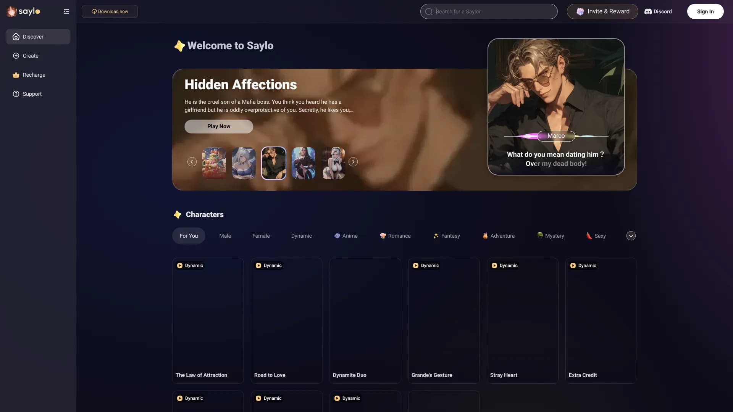This screenshot has height=412, width=733.
Task: Select the Dynamic category tab
Action: (302, 236)
